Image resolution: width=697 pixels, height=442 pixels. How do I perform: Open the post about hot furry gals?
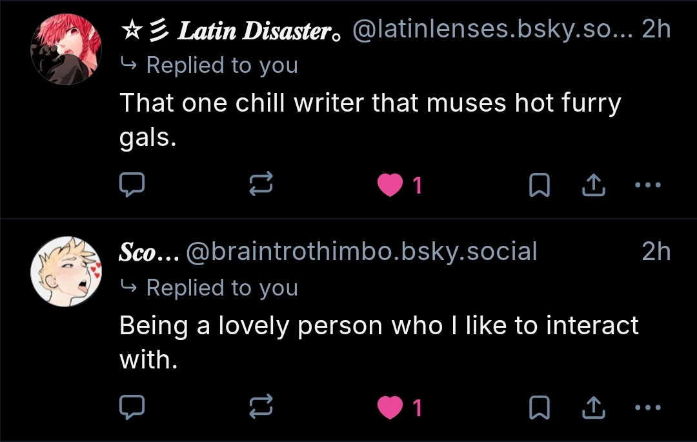370,119
